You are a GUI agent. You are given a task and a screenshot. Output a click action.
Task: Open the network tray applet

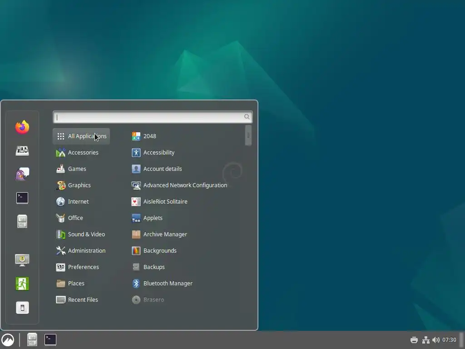tap(426, 340)
